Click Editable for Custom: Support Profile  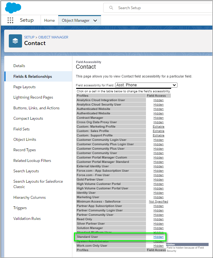tap(159, 135)
